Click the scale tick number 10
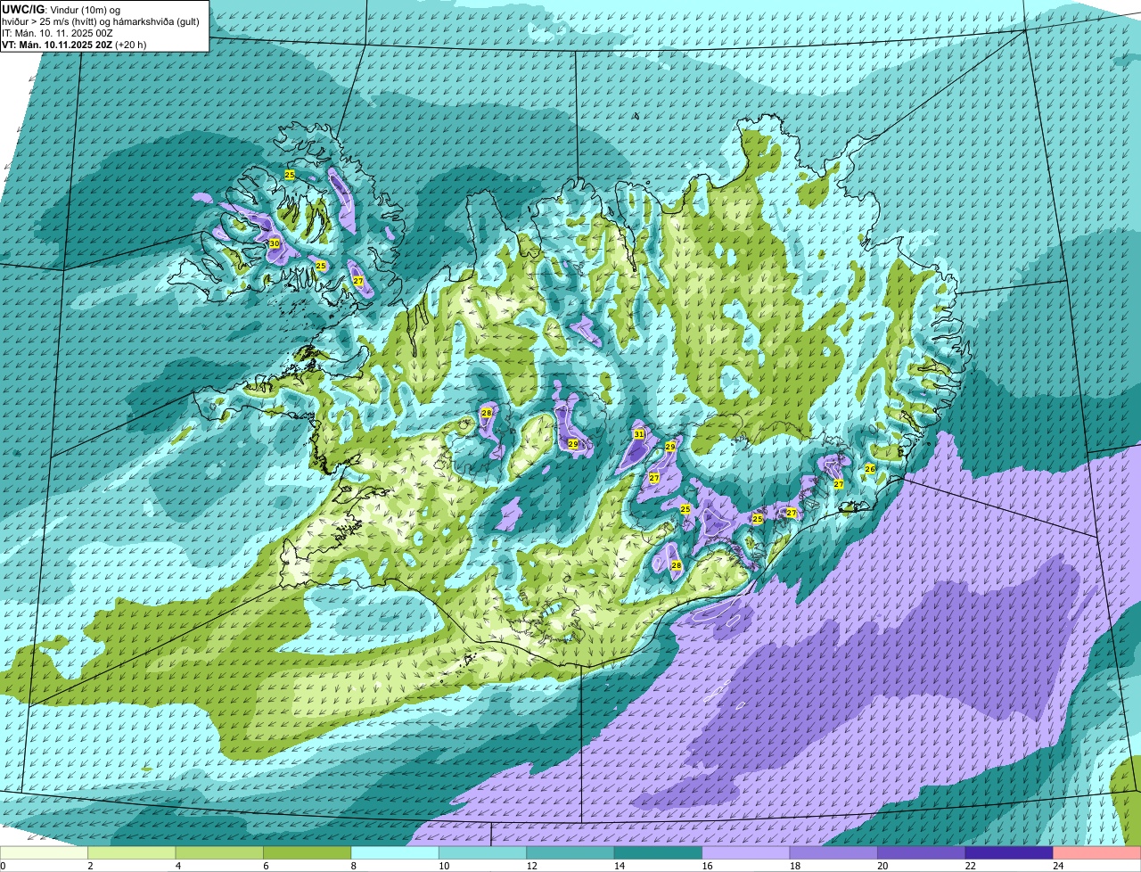Screen dimensions: 1141x872 [444, 866]
